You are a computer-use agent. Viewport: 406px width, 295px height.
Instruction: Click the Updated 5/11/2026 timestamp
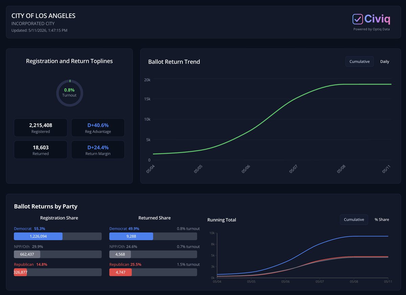coord(39,30)
